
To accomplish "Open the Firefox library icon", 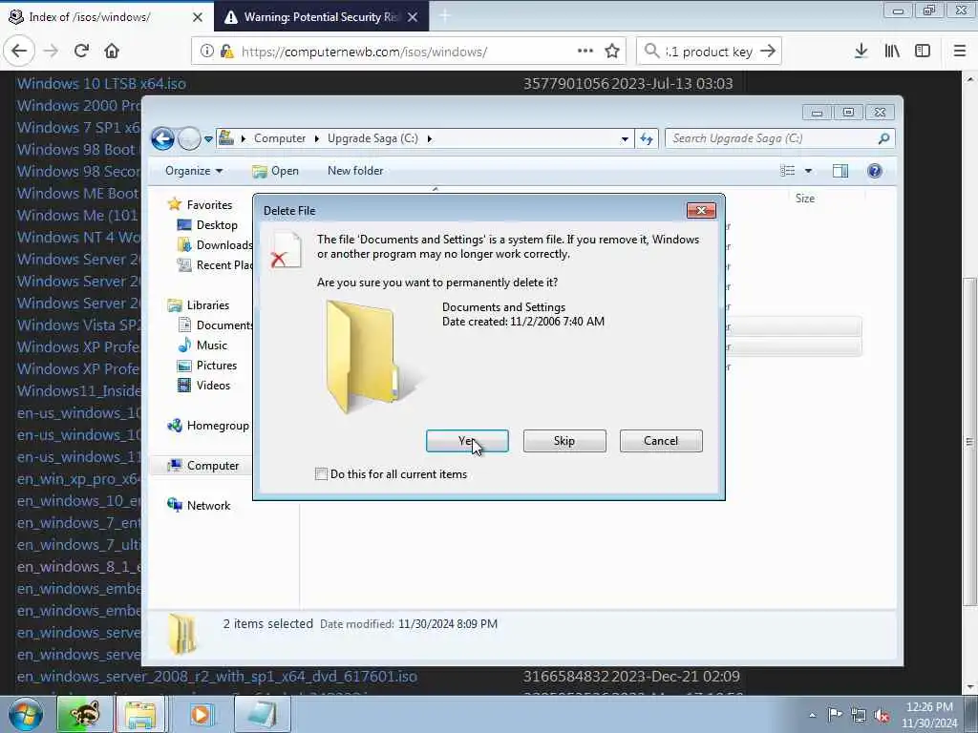I will pyautogui.click(x=892, y=52).
